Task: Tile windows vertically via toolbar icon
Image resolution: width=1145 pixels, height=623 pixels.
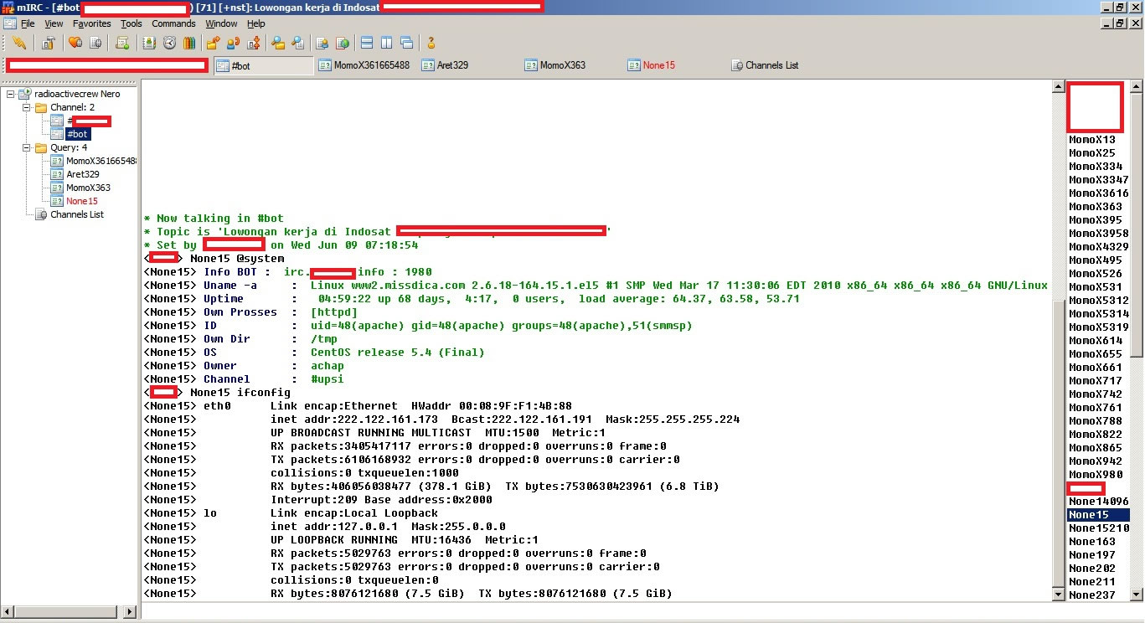Action: click(x=387, y=43)
